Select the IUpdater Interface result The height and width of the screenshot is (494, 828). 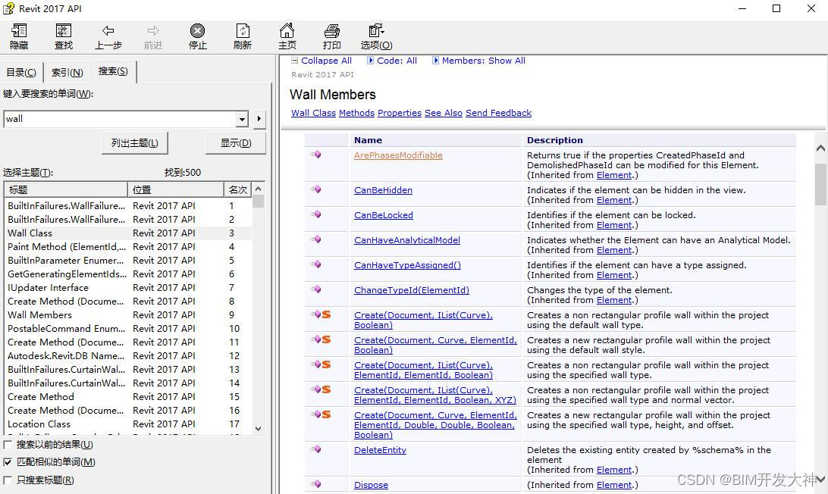tap(128, 288)
